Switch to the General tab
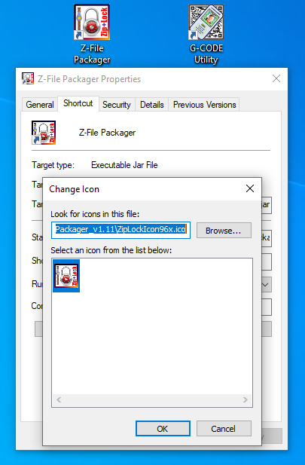 [40, 105]
